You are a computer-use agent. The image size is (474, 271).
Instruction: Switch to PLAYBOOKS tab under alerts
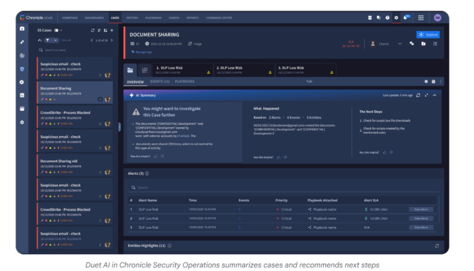185,81
